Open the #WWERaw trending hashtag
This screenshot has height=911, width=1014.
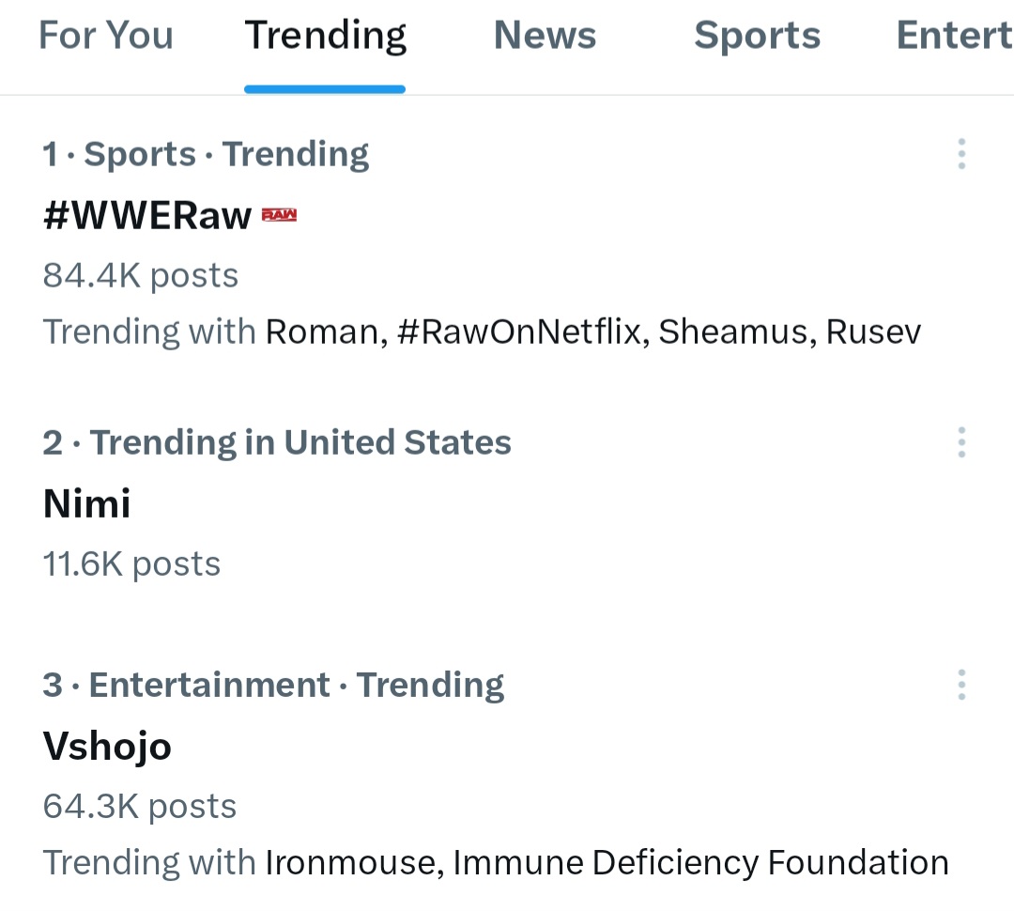pos(147,215)
